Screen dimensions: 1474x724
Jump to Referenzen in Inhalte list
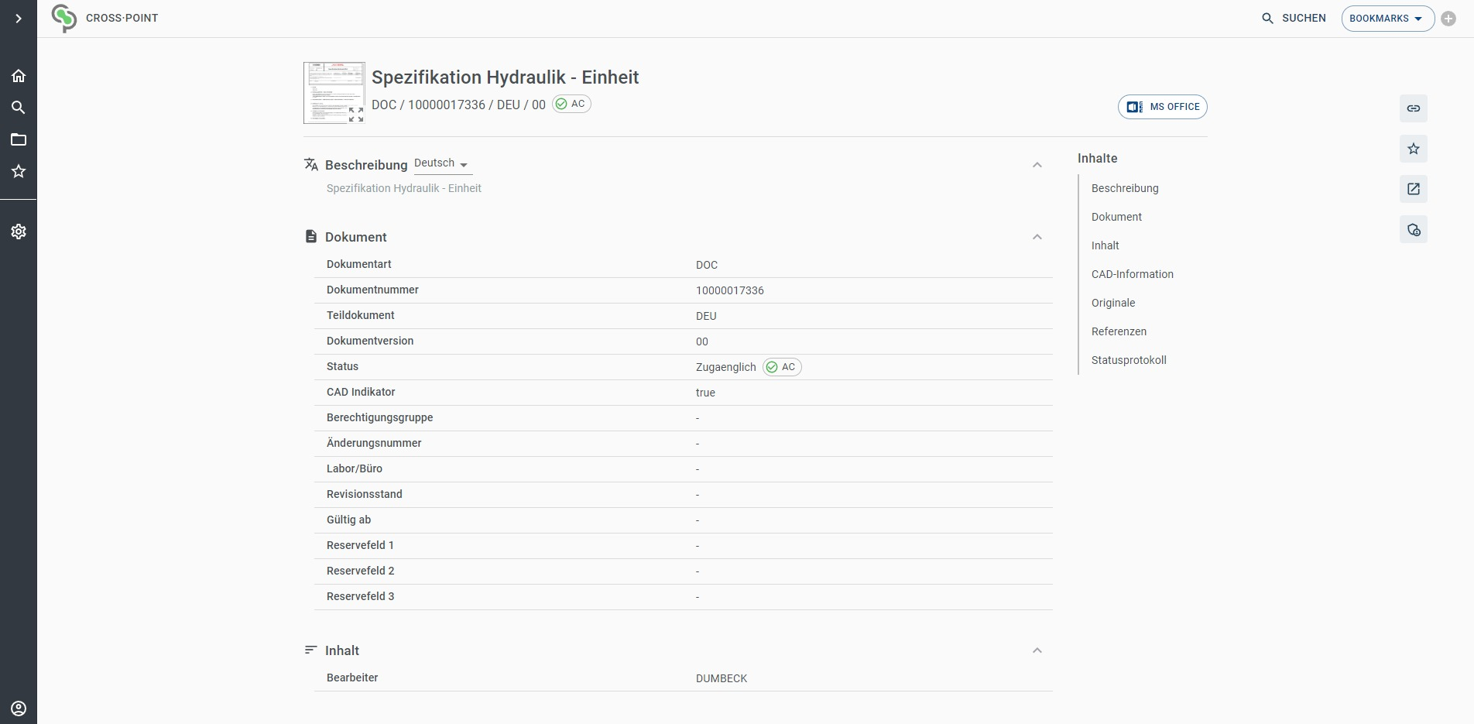(x=1119, y=331)
